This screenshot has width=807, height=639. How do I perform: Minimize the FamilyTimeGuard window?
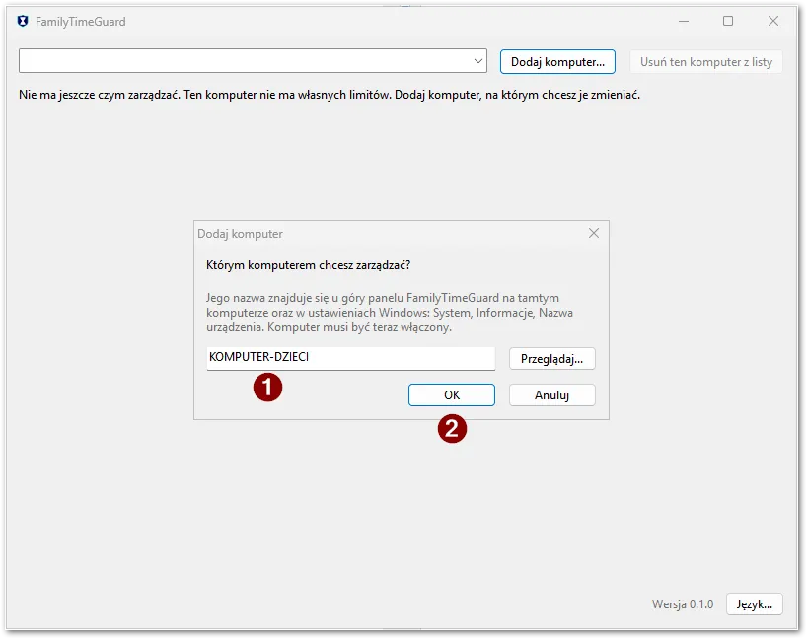tap(684, 21)
